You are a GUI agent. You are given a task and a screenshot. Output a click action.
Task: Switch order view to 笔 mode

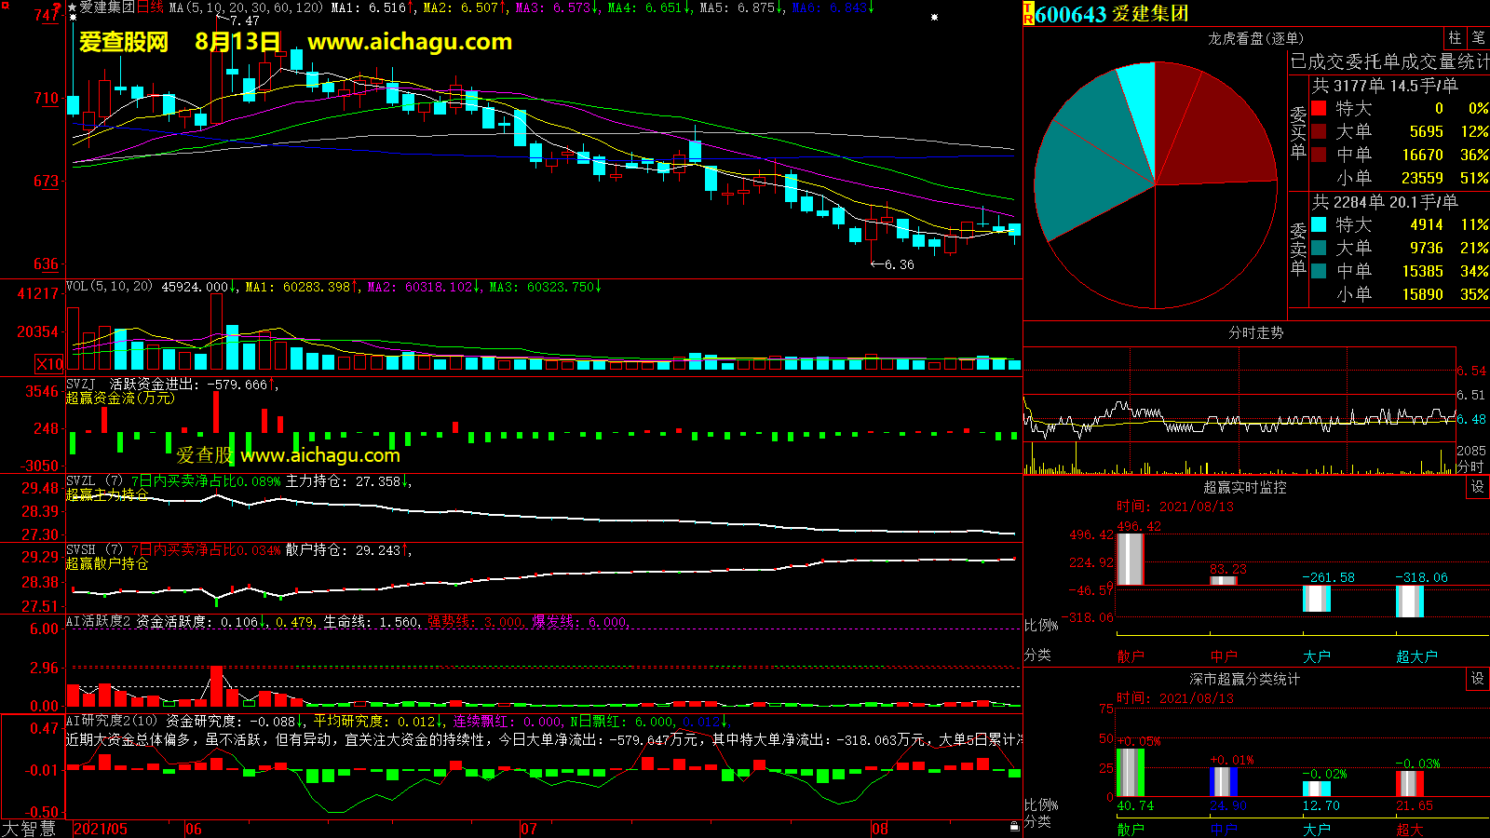point(1478,38)
